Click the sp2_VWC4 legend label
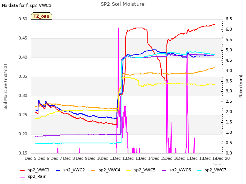This screenshot has width=246, height=184. pyautogui.click(x=109, y=170)
